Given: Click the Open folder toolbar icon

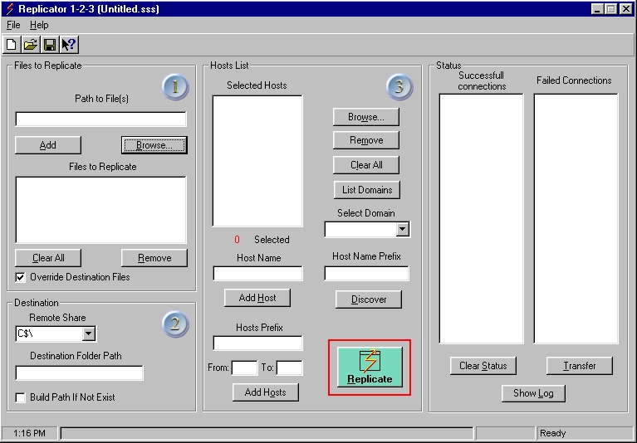Looking at the screenshot, I should [x=30, y=44].
